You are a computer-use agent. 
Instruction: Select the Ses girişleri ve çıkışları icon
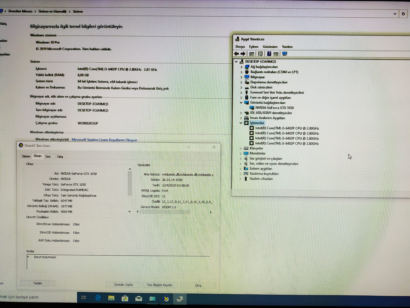[246, 158]
